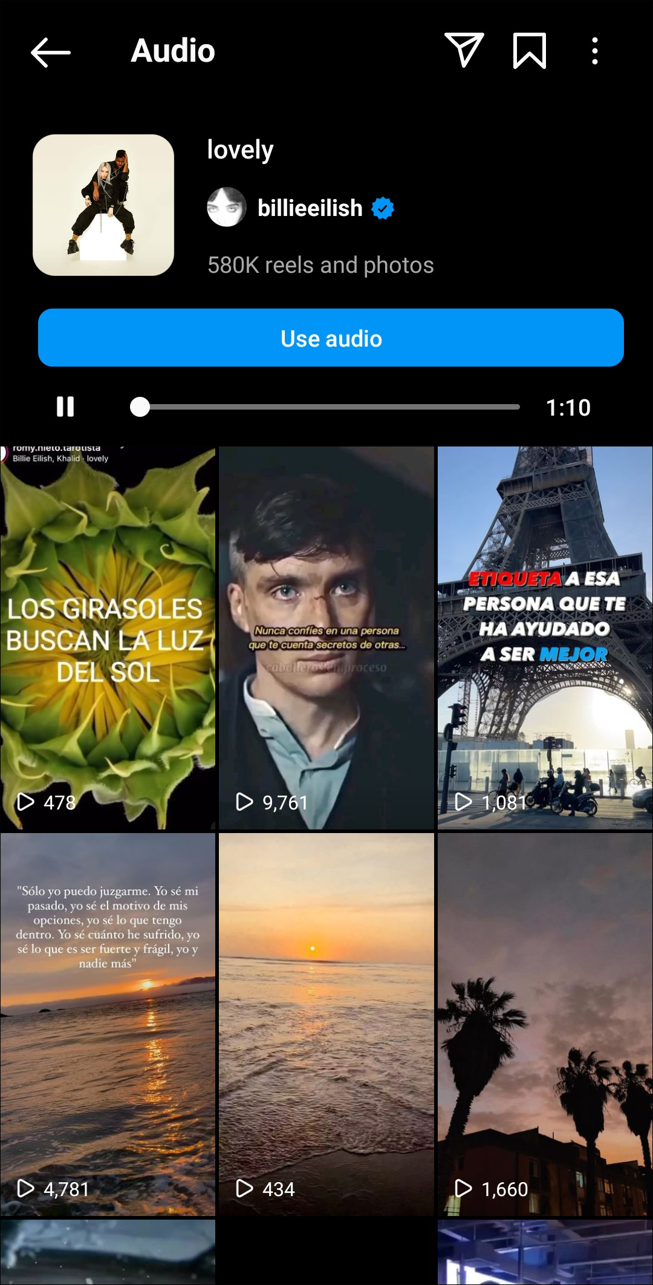The width and height of the screenshot is (653, 1285).
Task: Open the sunset quote reel with 4,781 plays
Action: (x=108, y=1024)
